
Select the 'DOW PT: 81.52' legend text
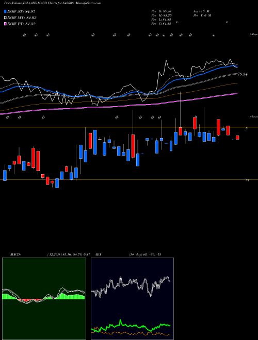[21, 24]
